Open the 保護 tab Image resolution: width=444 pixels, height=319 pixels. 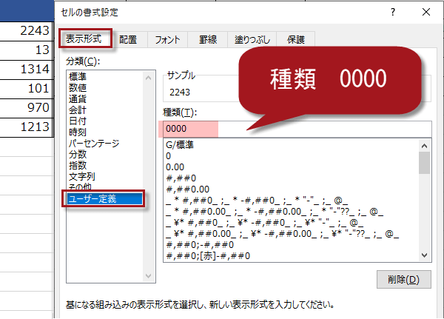298,40
